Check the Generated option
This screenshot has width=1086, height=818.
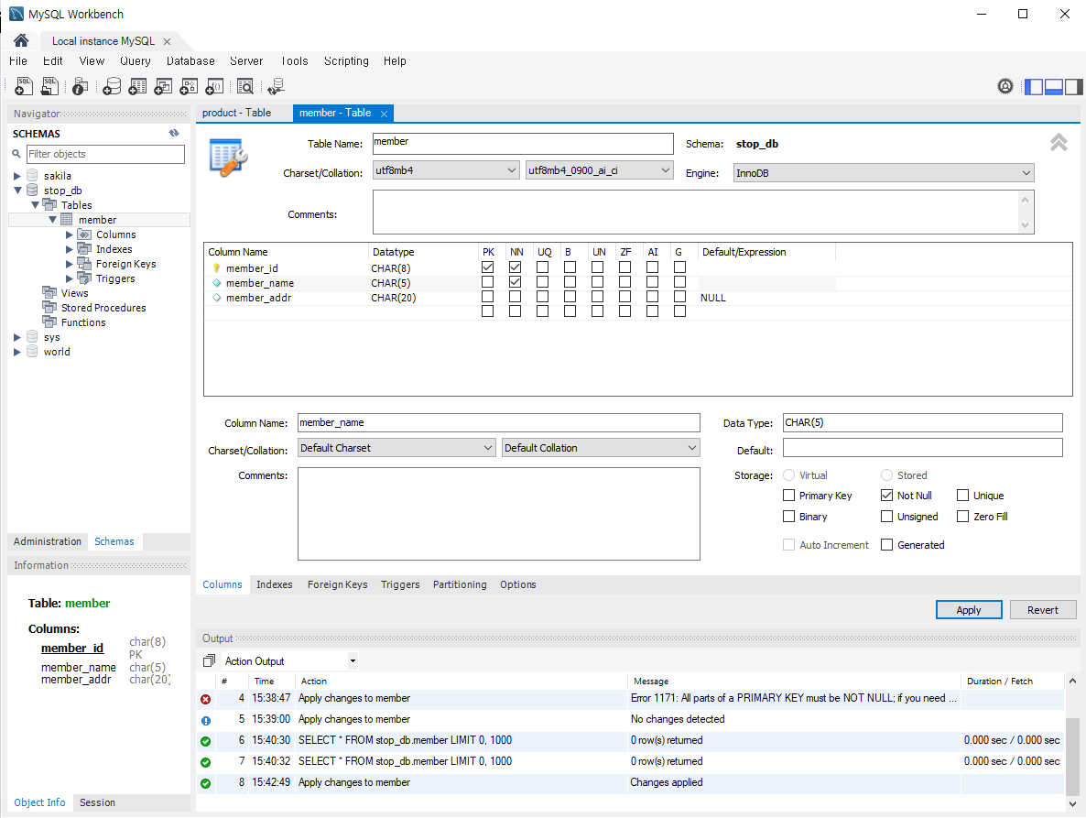(x=886, y=544)
